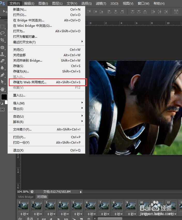Click distribute right edges icon

pyautogui.click(x=166, y=12)
